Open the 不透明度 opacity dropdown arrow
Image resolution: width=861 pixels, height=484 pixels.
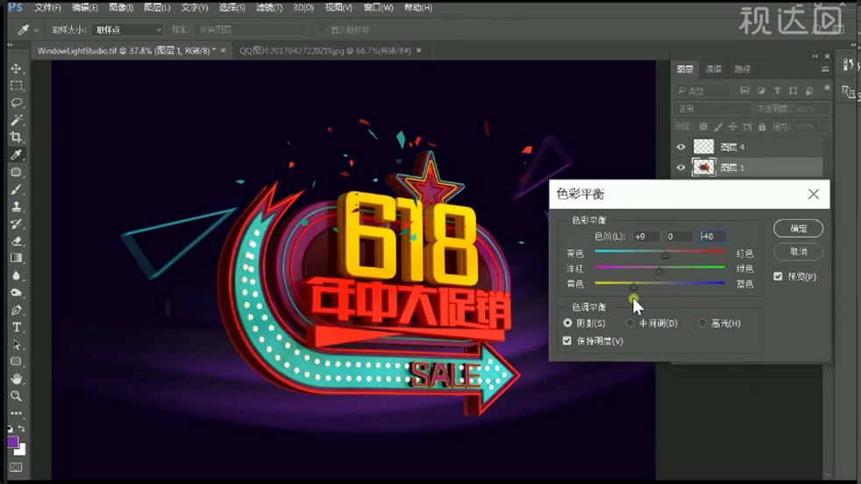[x=823, y=109]
